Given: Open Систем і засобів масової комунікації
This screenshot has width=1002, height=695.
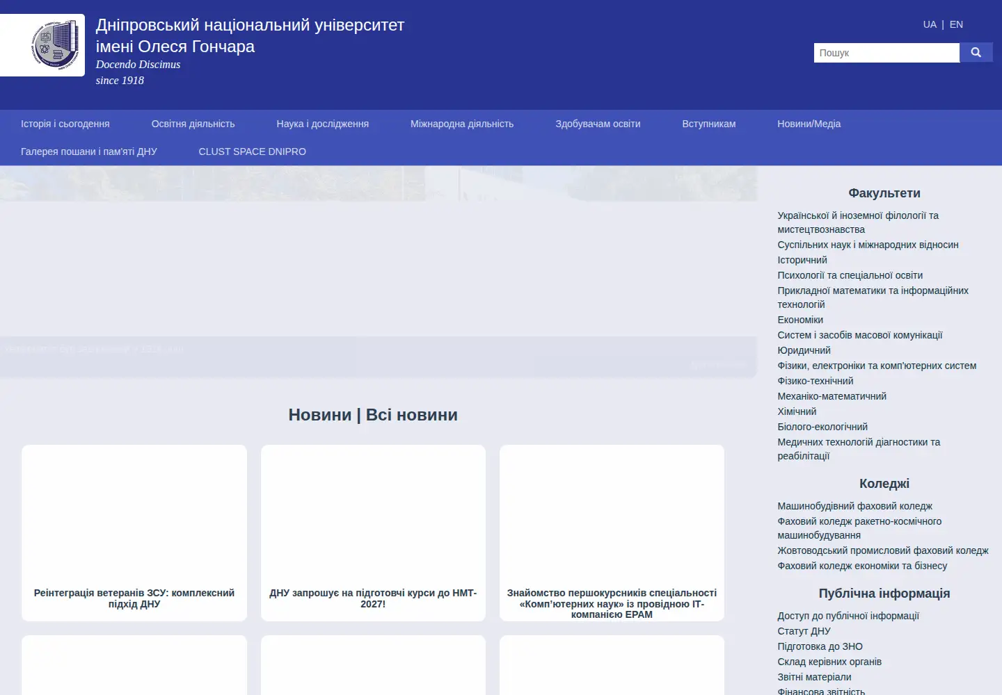Looking at the screenshot, I should coord(860,335).
